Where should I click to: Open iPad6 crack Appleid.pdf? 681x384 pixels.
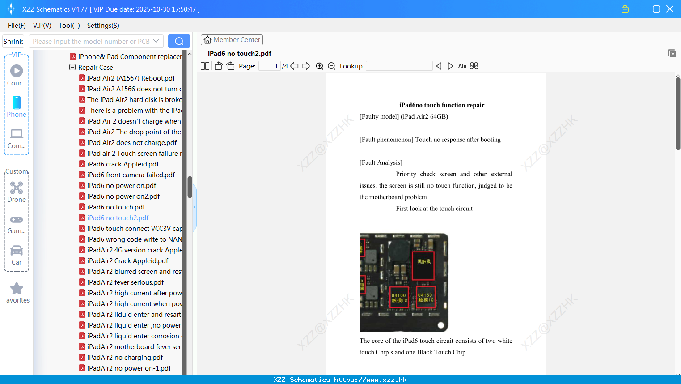[x=119, y=164]
